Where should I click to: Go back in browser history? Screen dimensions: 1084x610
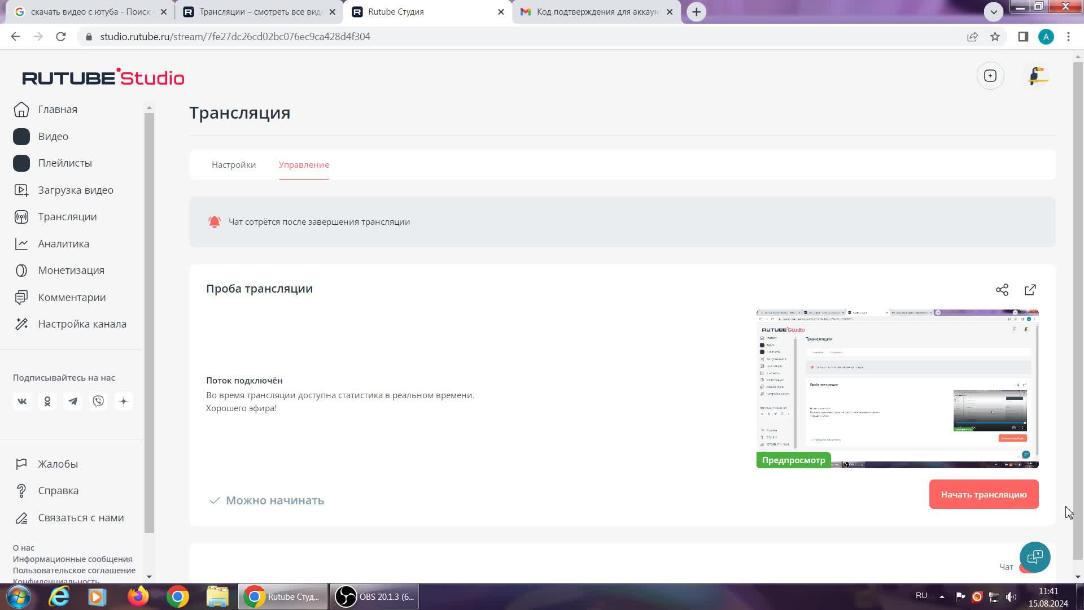point(16,37)
